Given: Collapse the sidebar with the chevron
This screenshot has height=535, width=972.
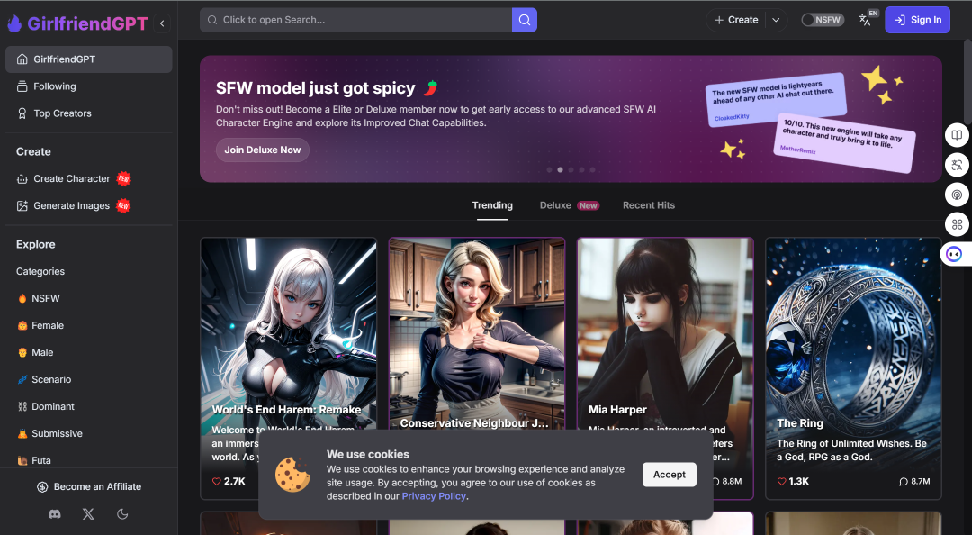Looking at the screenshot, I should click(x=162, y=23).
